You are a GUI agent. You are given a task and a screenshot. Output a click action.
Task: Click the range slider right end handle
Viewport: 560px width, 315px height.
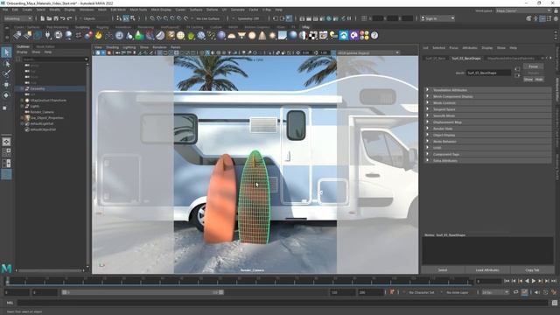(x=221, y=292)
